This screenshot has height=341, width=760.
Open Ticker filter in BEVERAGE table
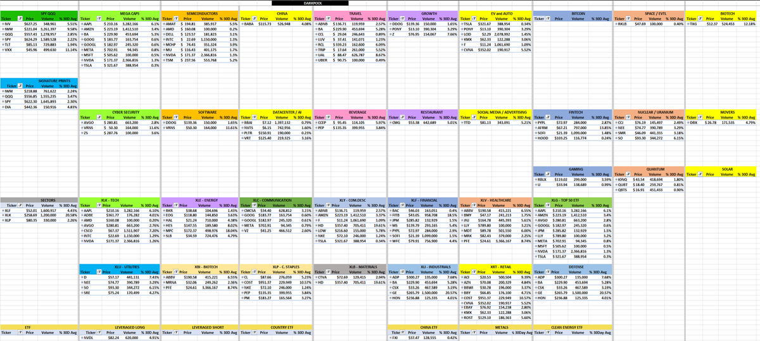coord(327,116)
